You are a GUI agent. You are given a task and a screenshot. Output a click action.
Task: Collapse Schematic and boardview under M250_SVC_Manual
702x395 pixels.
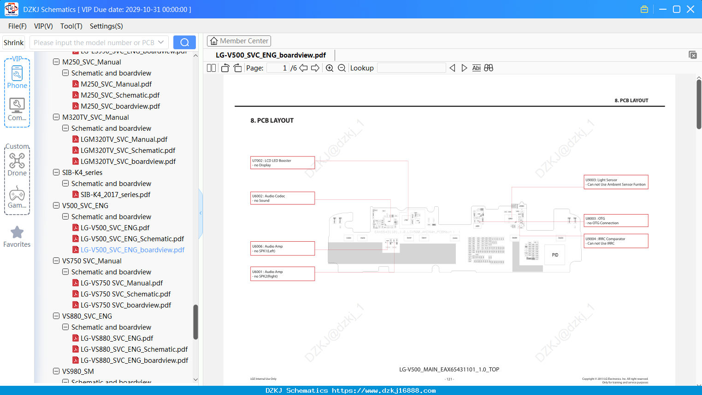tap(65, 73)
